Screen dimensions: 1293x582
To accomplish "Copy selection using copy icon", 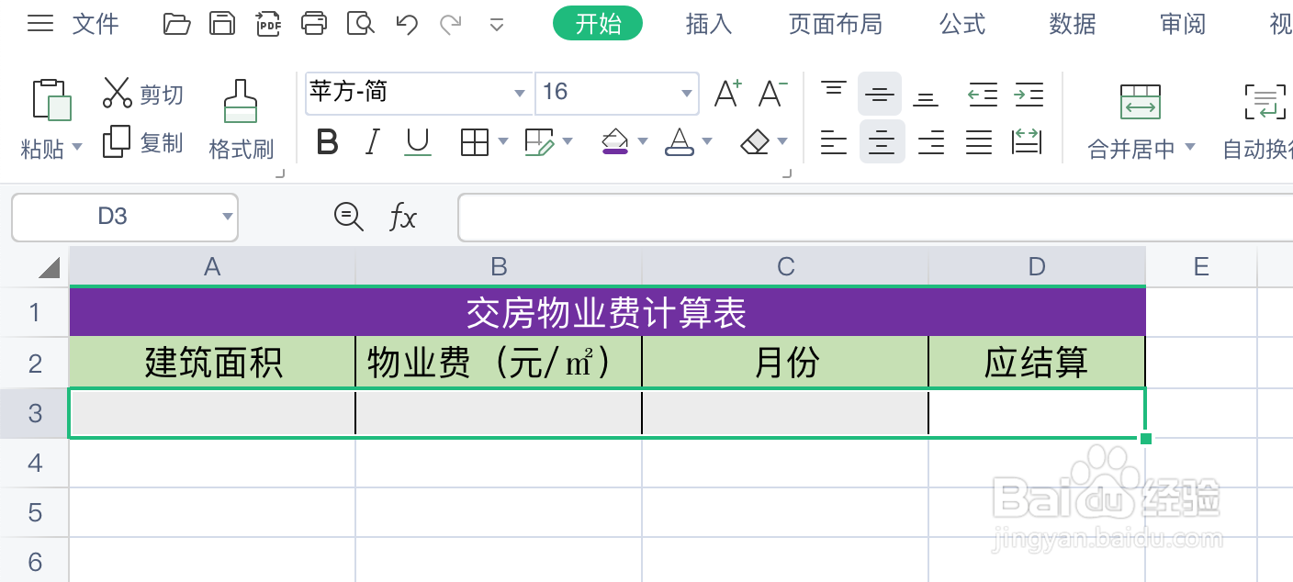I will tap(117, 141).
